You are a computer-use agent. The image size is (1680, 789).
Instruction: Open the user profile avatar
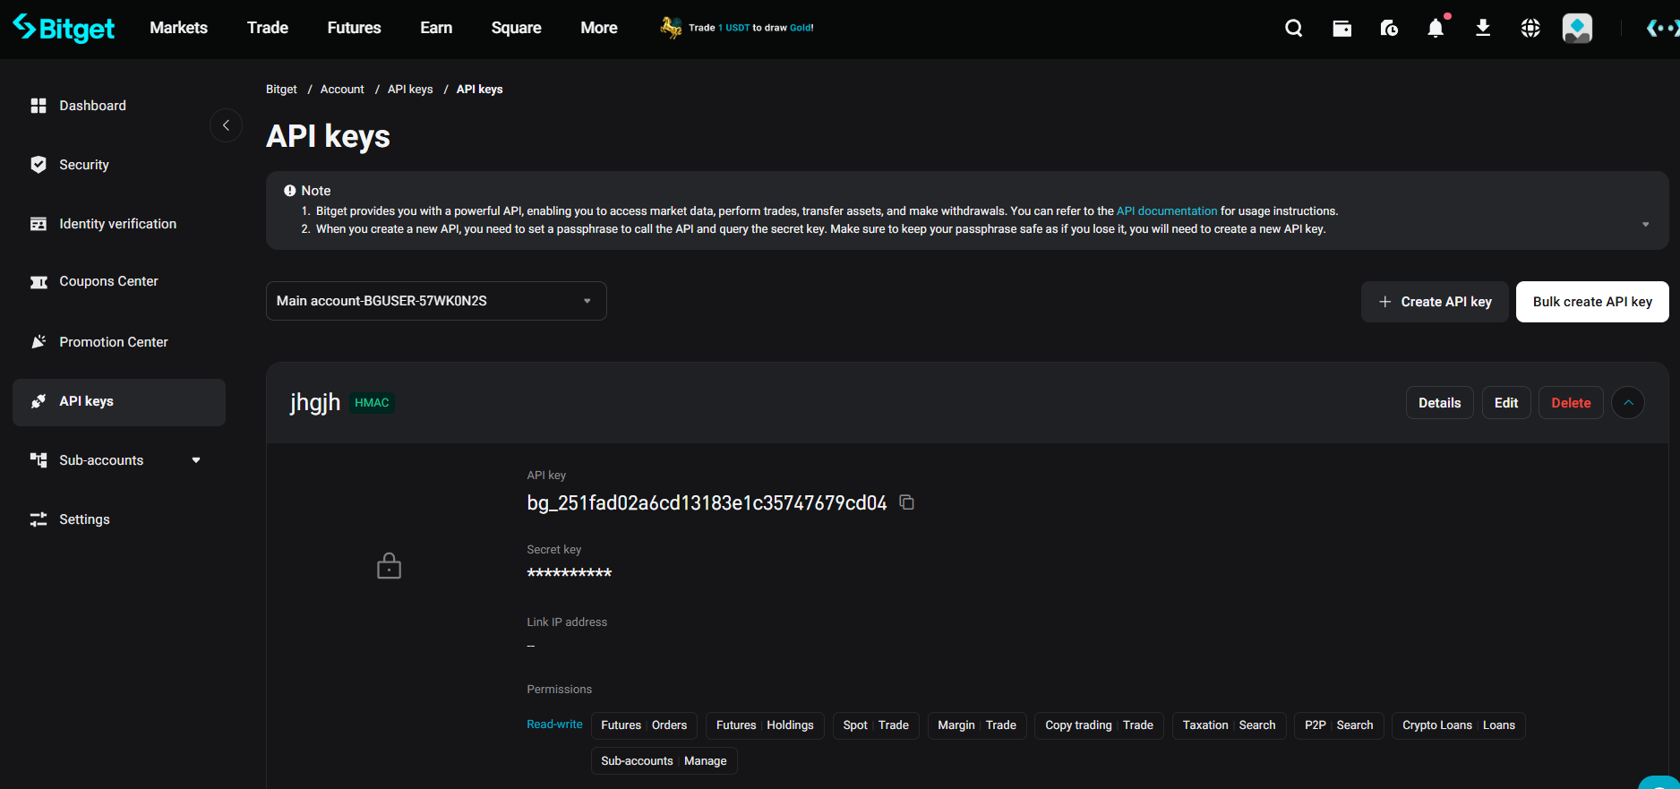(x=1577, y=29)
